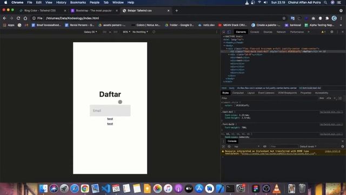Open VLC from the Dock
This screenshot has height=195, width=346.
(x=276, y=188)
